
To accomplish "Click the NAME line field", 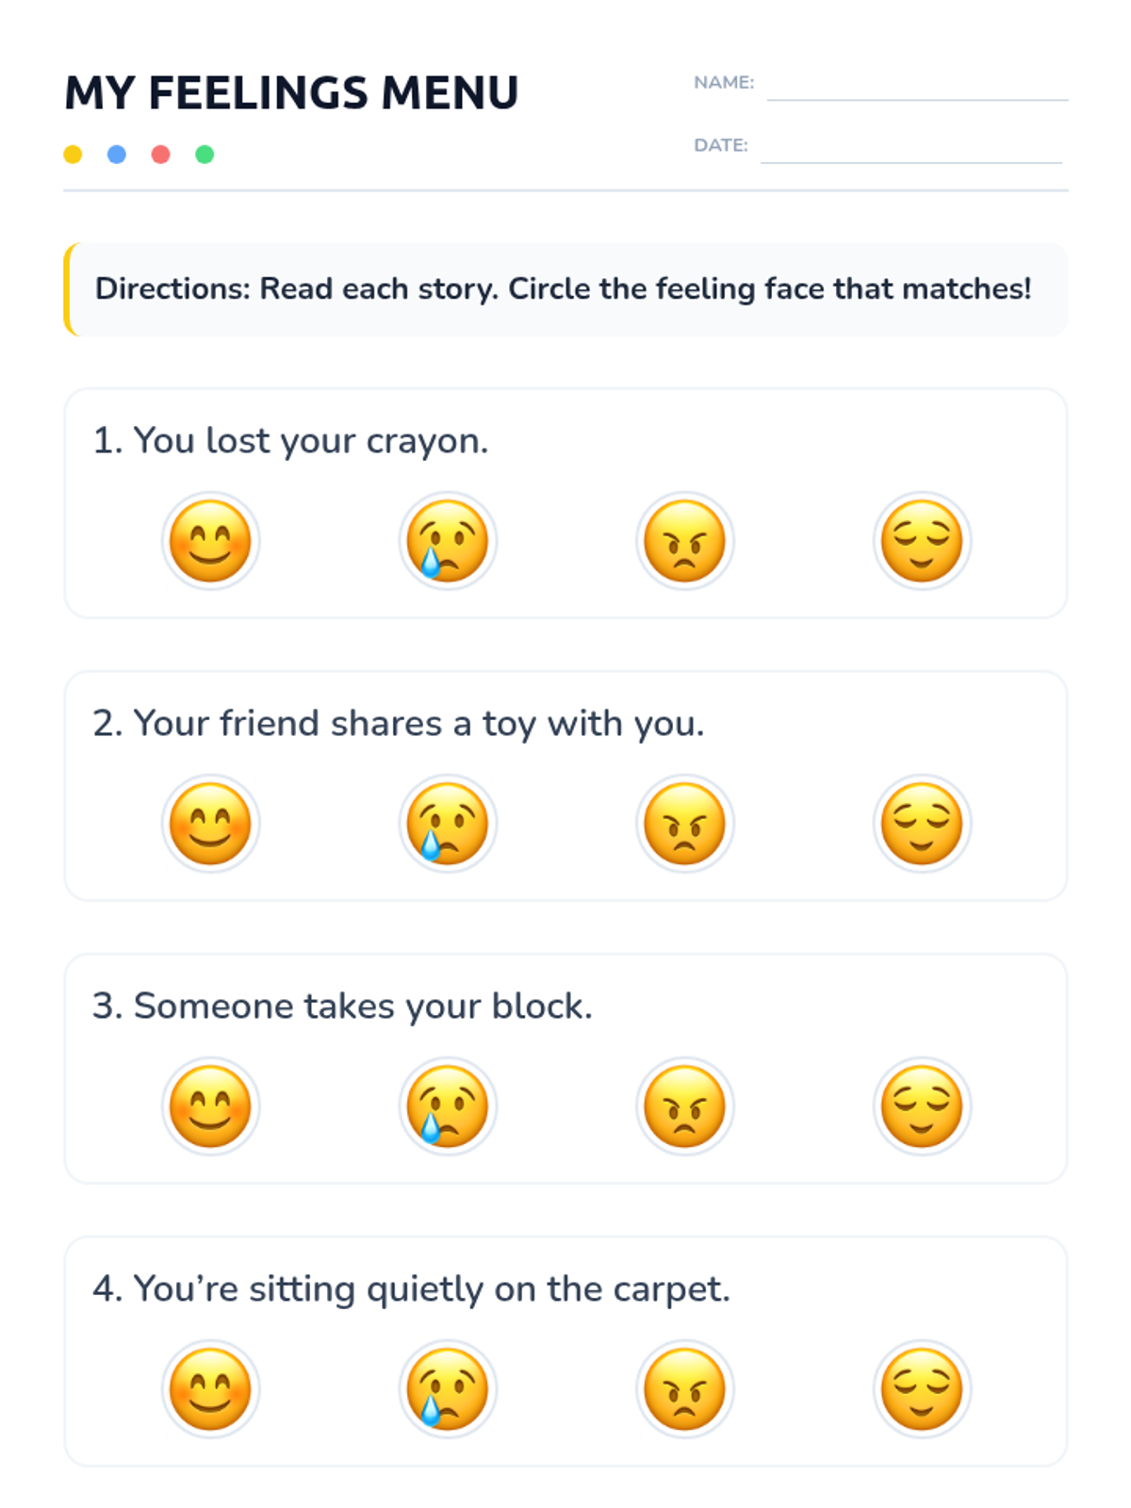I will tap(917, 87).
